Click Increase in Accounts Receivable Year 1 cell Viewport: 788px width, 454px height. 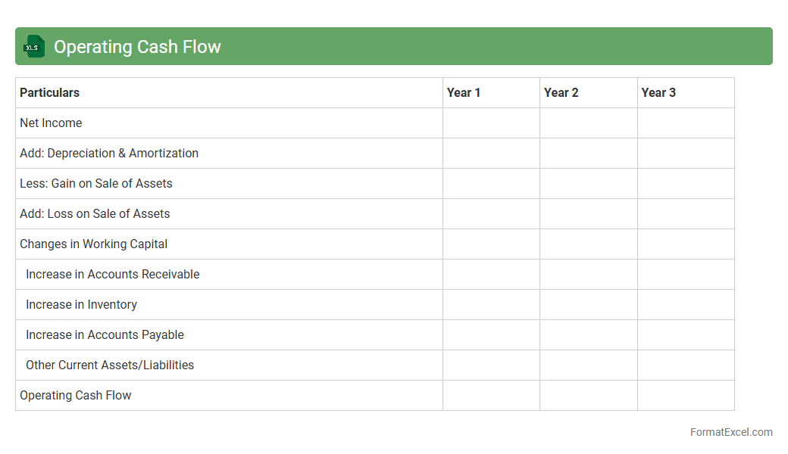[x=491, y=274]
